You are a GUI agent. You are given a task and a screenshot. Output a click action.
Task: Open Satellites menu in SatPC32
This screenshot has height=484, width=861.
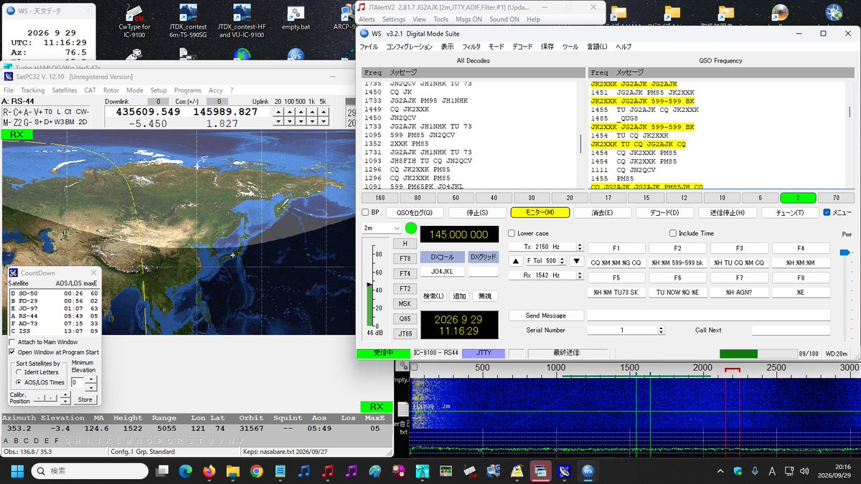pos(65,90)
